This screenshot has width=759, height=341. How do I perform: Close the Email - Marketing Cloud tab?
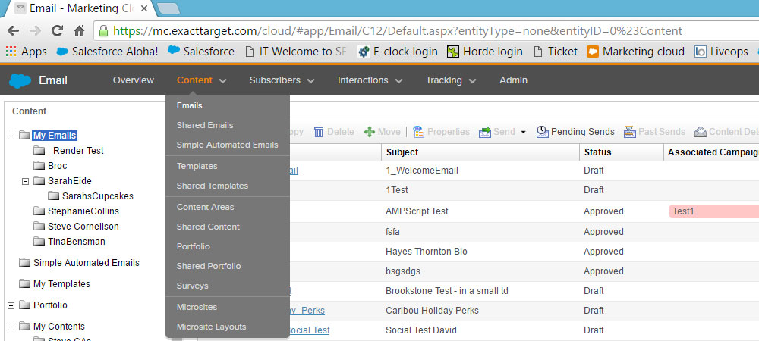143,8
